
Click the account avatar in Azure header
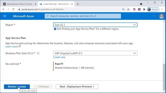pyautogui.click(x=161, y=16)
